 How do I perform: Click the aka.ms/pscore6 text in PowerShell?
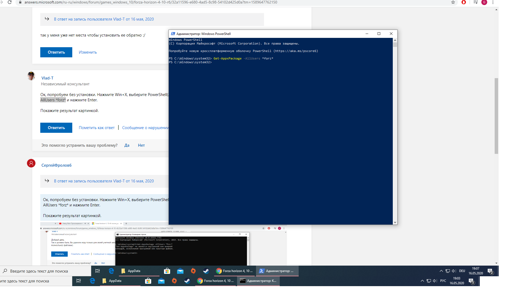[x=296, y=51]
